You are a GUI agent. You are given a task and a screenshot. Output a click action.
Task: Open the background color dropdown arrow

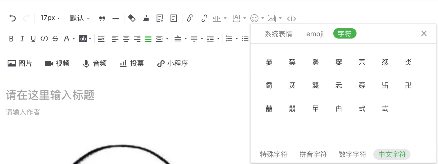point(90,39)
